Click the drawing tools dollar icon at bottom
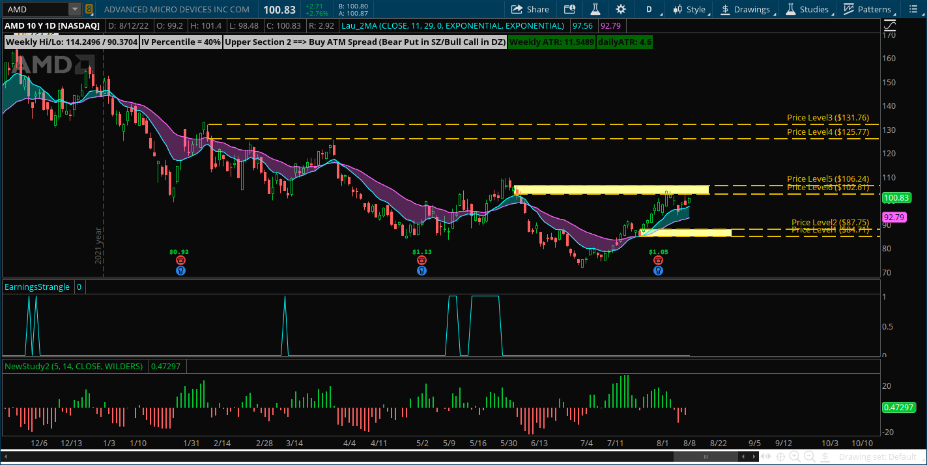The height and width of the screenshot is (465, 927). (x=826, y=457)
